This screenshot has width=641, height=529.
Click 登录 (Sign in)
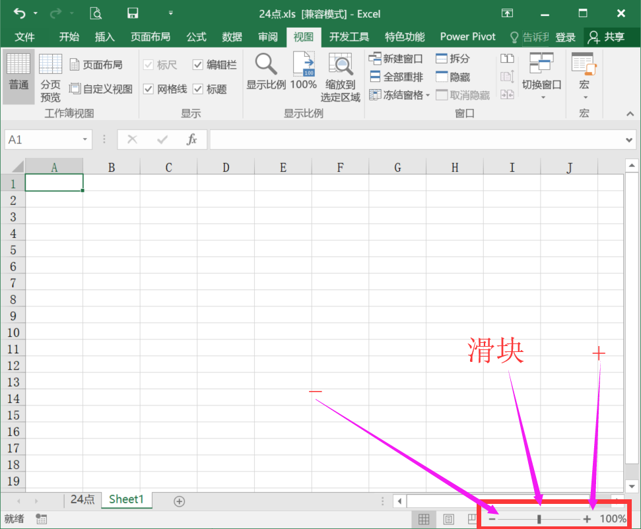[565, 37]
